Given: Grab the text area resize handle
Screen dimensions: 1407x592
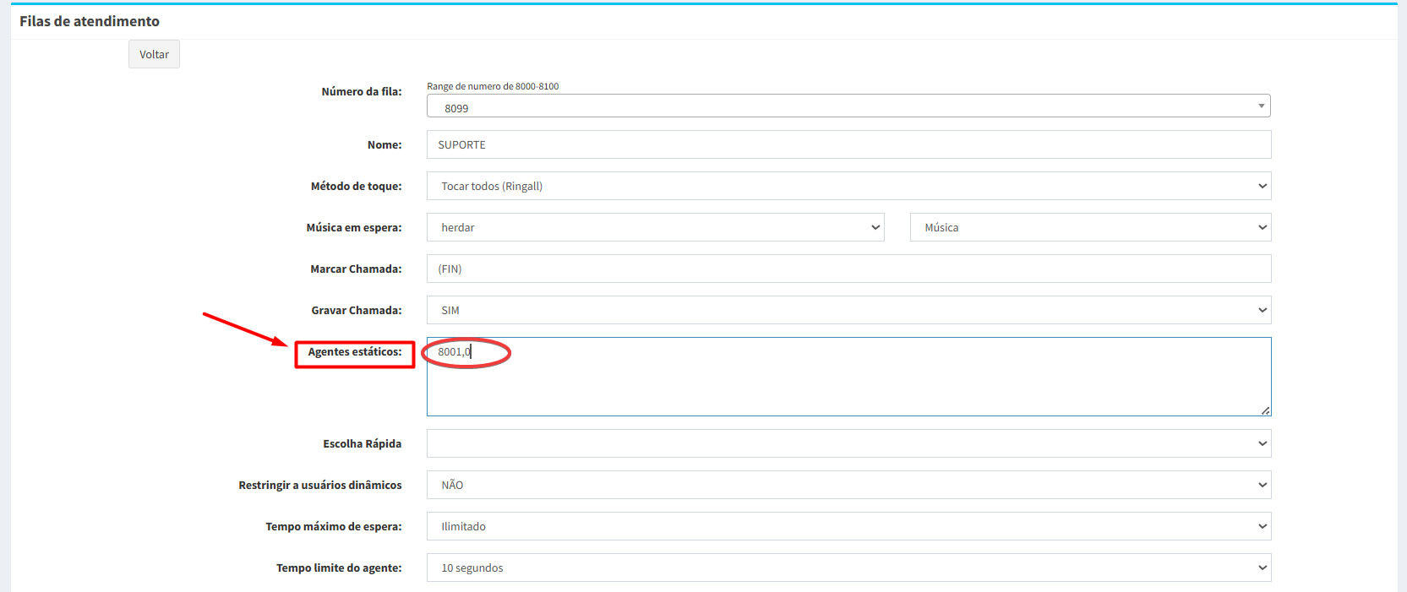Looking at the screenshot, I should click(1265, 410).
